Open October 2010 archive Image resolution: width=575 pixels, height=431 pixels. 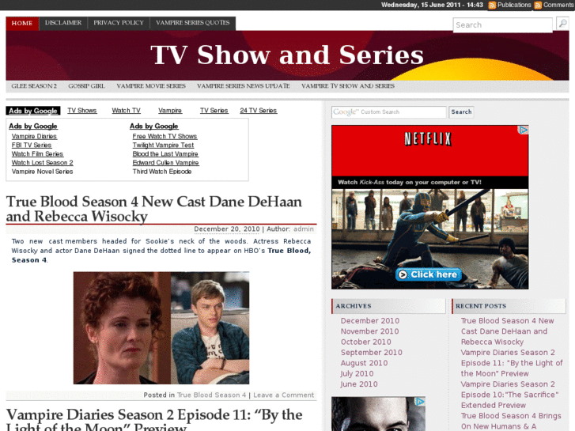(366, 342)
